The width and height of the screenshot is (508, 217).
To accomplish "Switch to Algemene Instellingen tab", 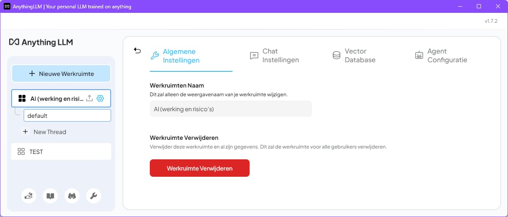I will (x=191, y=56).
